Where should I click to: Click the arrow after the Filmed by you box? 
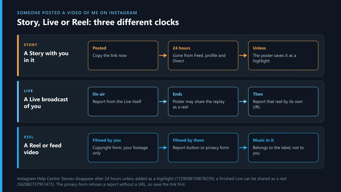click(163, 148)
